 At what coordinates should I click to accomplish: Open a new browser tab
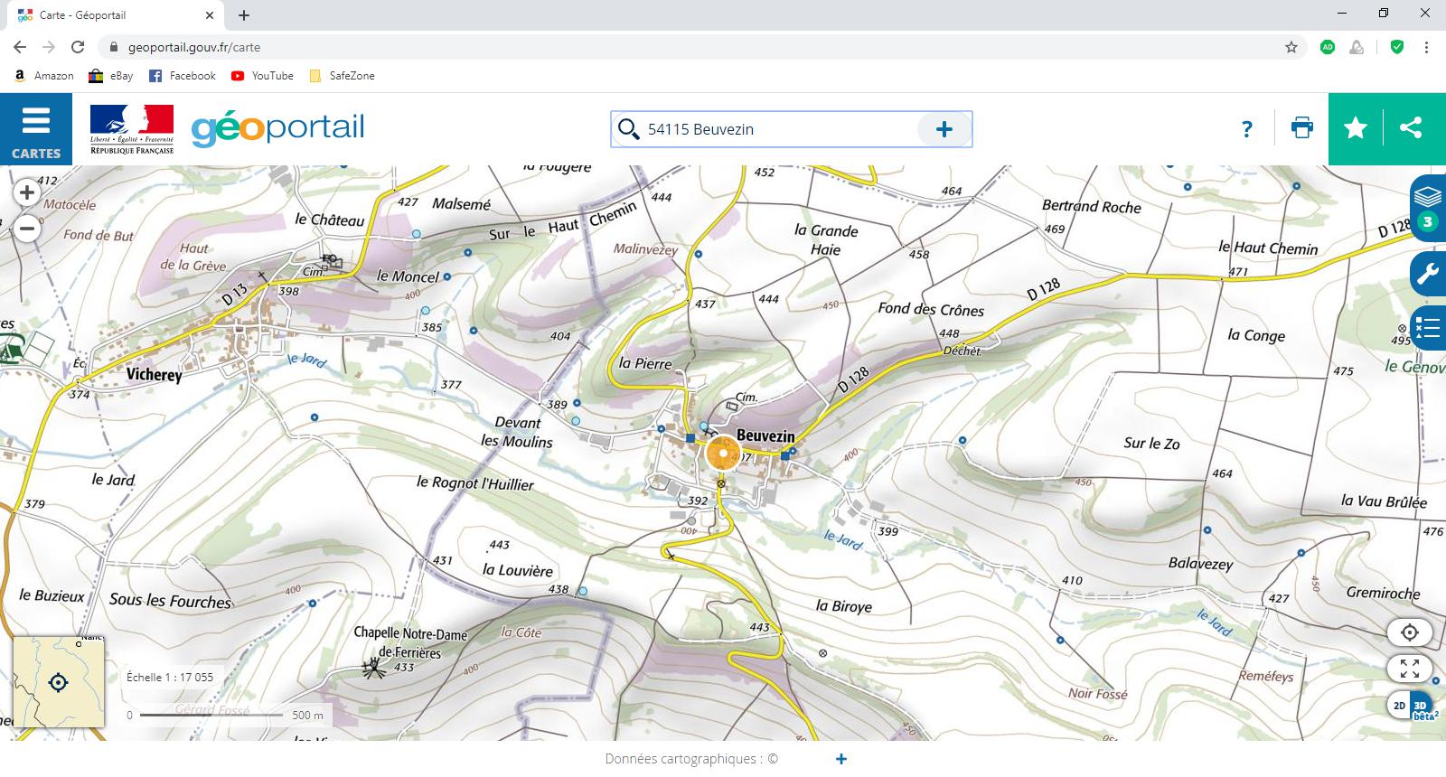click(244, 15)
